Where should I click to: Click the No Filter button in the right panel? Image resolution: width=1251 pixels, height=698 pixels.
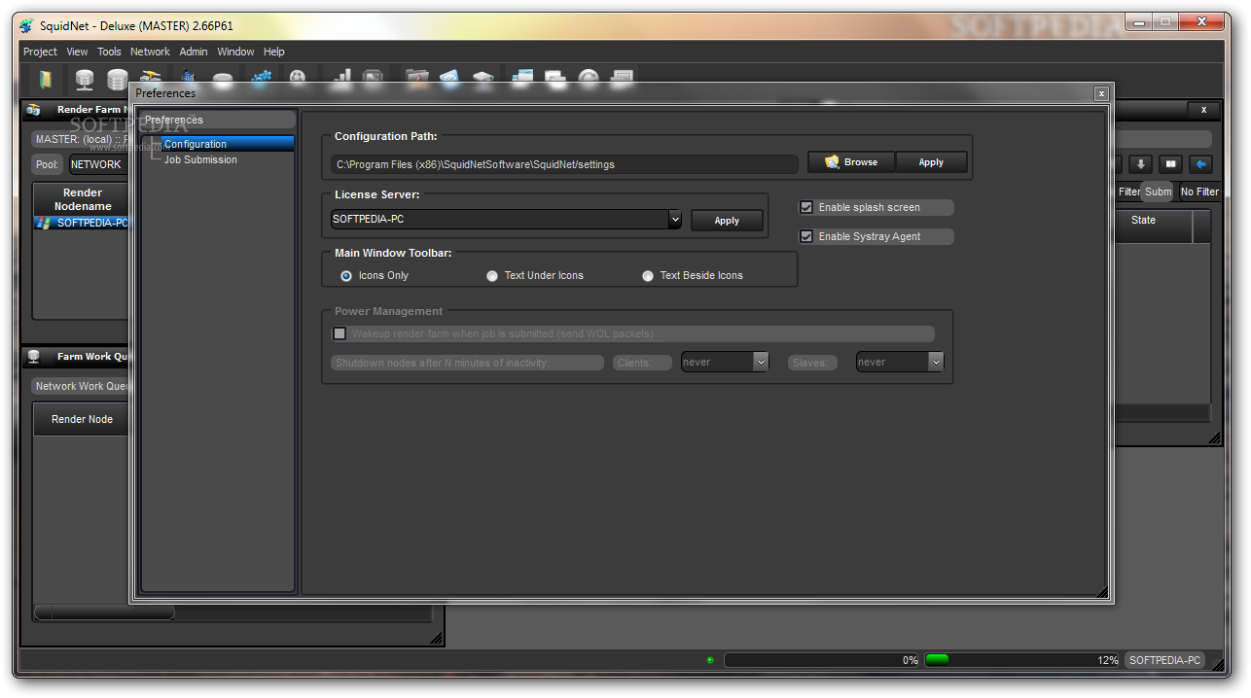pos(1199,192)
